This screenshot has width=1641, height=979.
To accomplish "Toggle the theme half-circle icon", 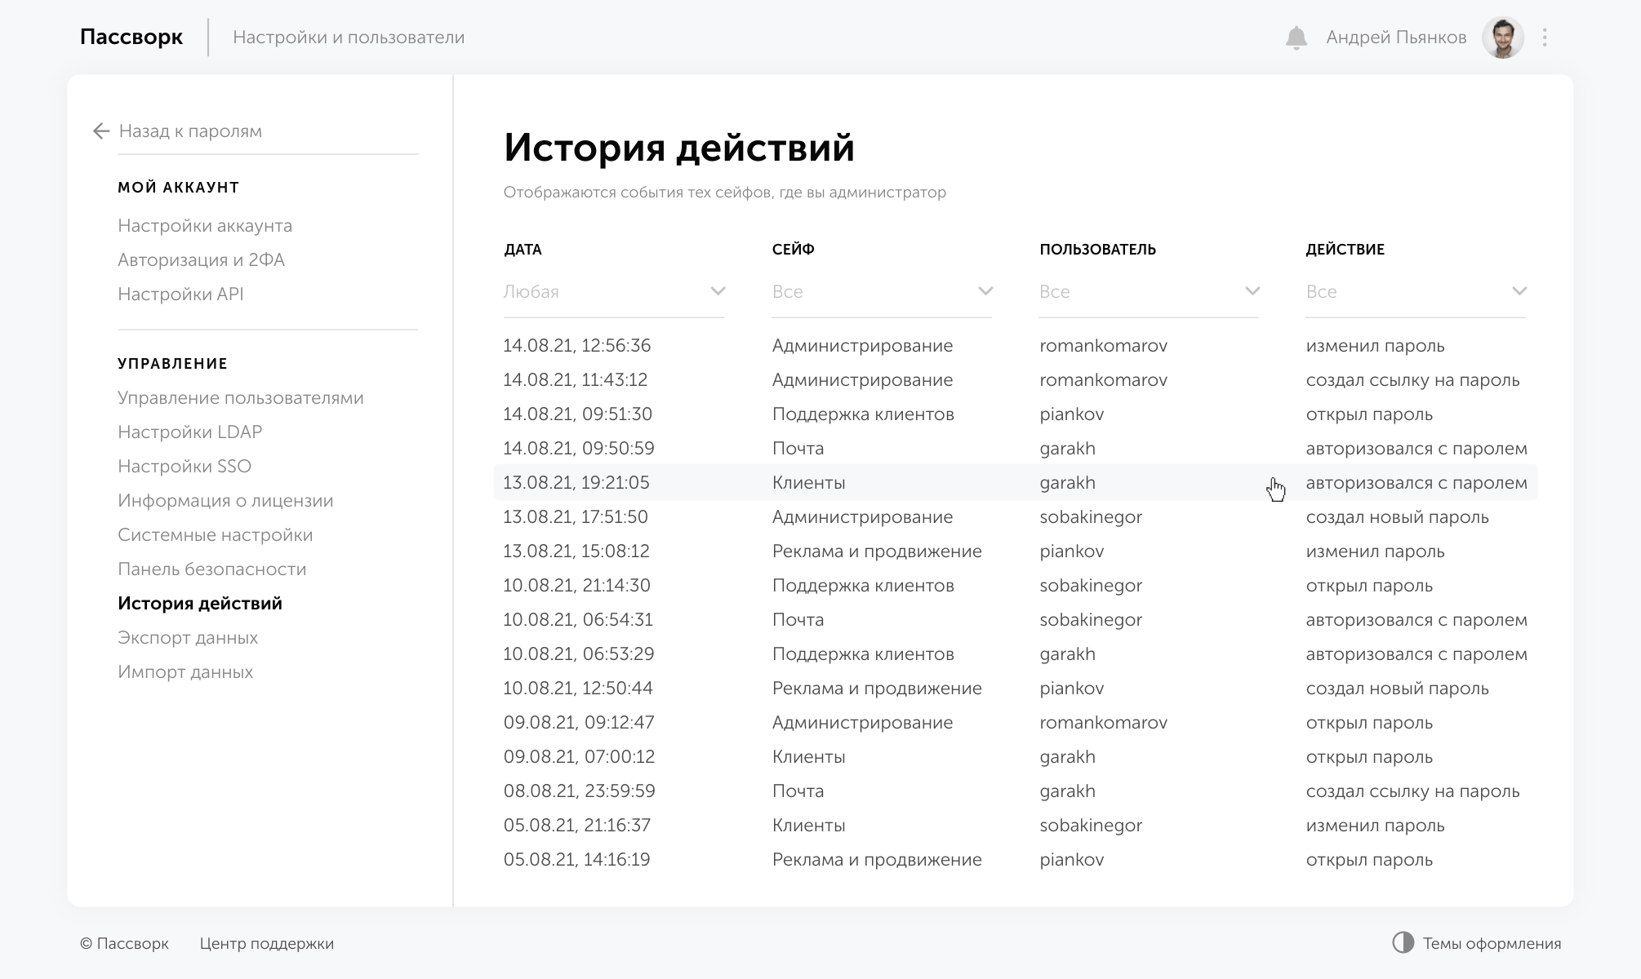I will pyautogui.click(x=1403, y=943).
